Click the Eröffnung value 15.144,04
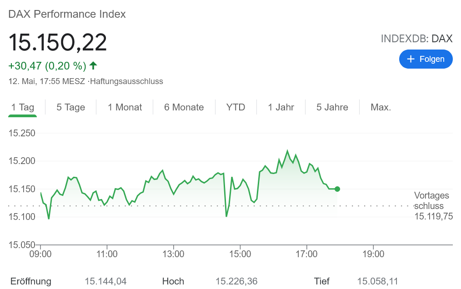Screen dimensions: 461x289 pos(105,281)
